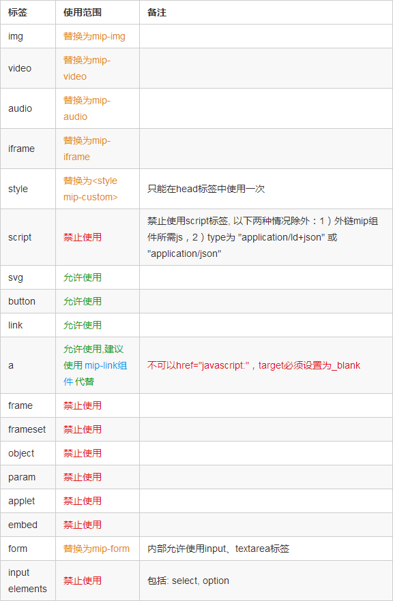This screenshot has width=393, height=601.
Task: Select the 'frameset' tag cell
Action: pyautogui.click(x=27, y=429)
